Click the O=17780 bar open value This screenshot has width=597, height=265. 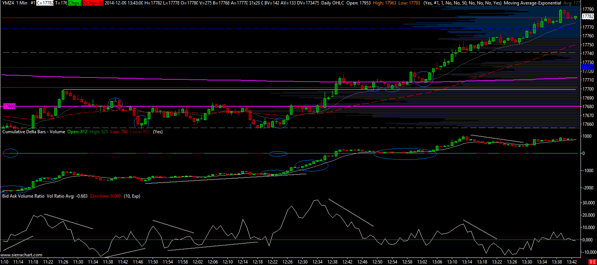tap(190, 3)
